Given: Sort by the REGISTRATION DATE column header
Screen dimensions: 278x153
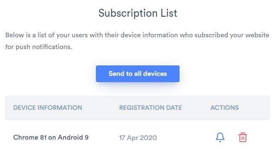Looking at the screenshot, I should (151, 108).
